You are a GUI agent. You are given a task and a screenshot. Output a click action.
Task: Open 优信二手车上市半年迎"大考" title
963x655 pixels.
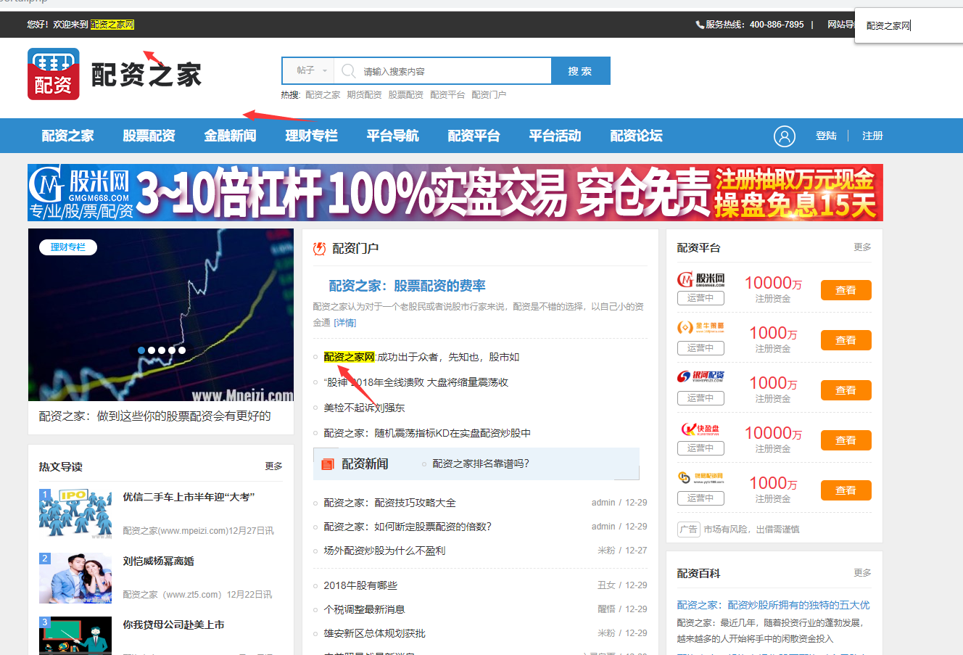189,498
